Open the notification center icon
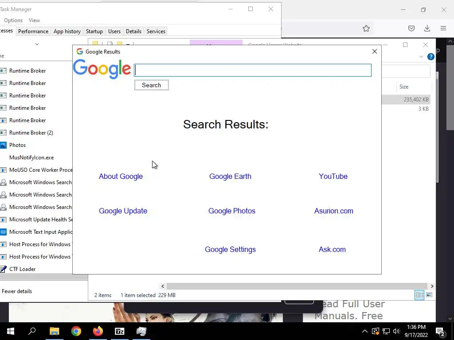 tap(440, 331)
